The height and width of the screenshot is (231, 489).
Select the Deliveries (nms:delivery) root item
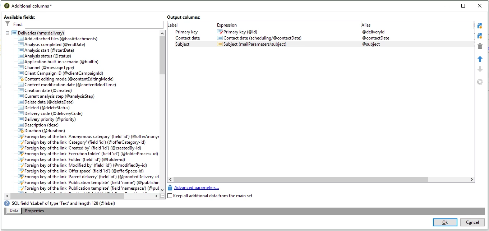(x=41, y=33)
